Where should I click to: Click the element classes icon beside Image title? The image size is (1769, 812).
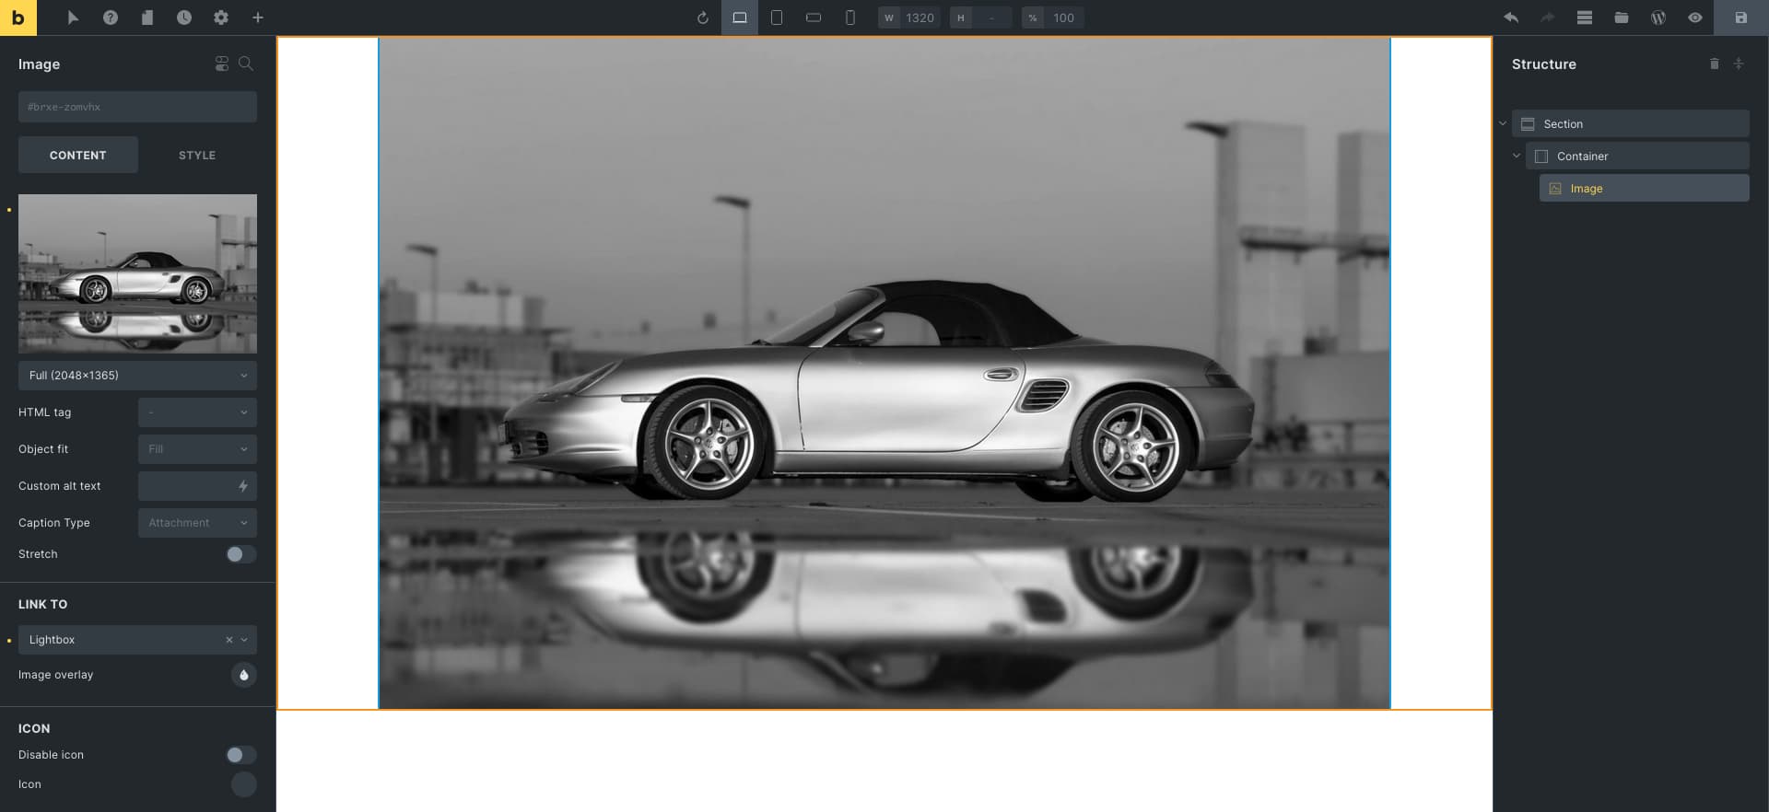[221, 64]
